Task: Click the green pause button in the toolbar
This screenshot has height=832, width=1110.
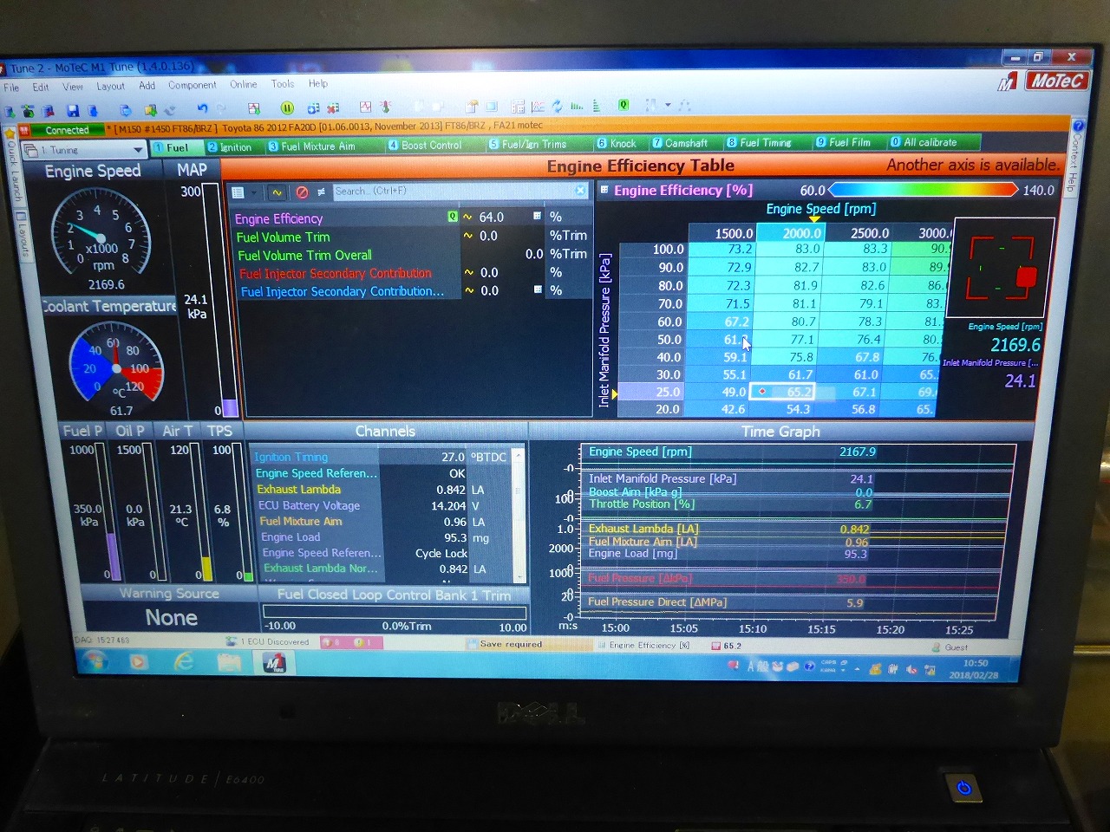Action: pyautogui.click(x=287, y=107)
